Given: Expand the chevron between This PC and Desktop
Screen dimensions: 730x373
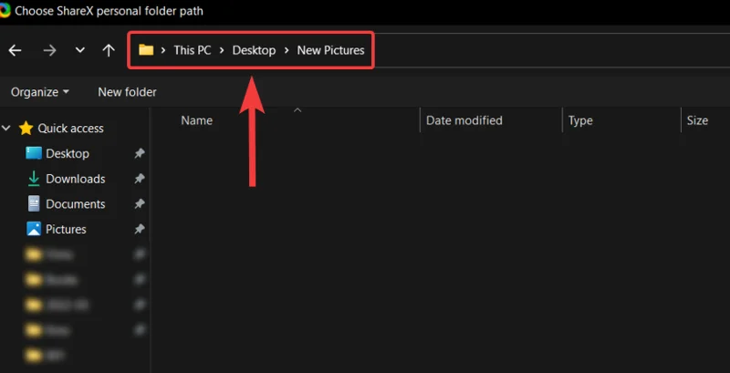Looking at the screenshot, I should 222,50.
